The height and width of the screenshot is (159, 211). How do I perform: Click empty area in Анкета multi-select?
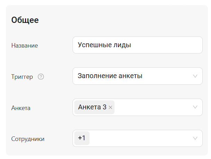click(x=153, y=107)
